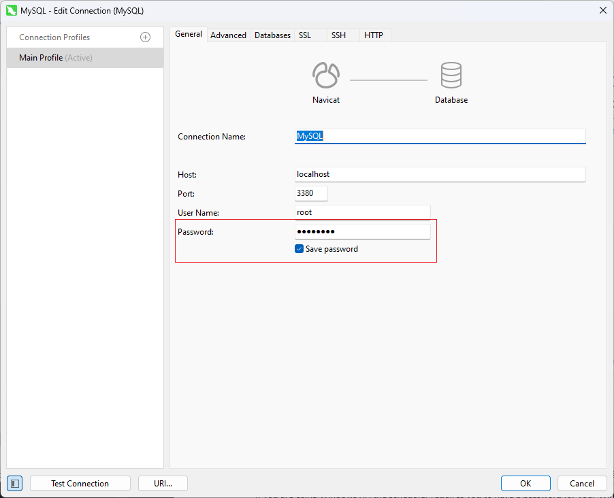Click the URI... button
The image size is (614, 498).
[163, 484]
